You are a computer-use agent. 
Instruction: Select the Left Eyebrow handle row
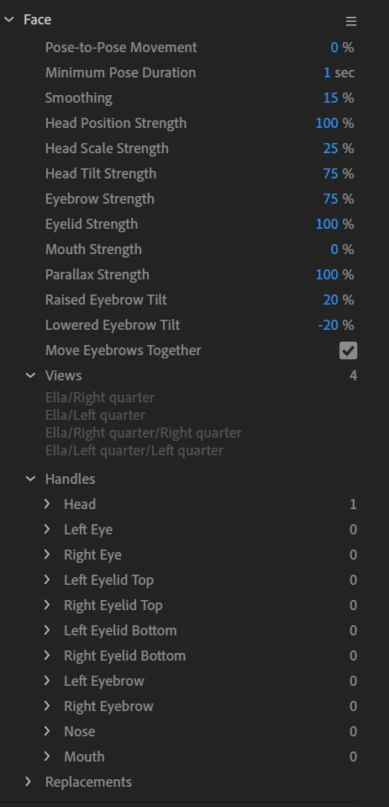click(x=199, y=681)
